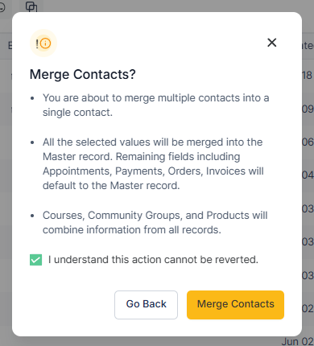The height and width of the screenshot is (346, 314).
Task: Click the exclamation mark beside the info icon
Action: pos(37,43)
